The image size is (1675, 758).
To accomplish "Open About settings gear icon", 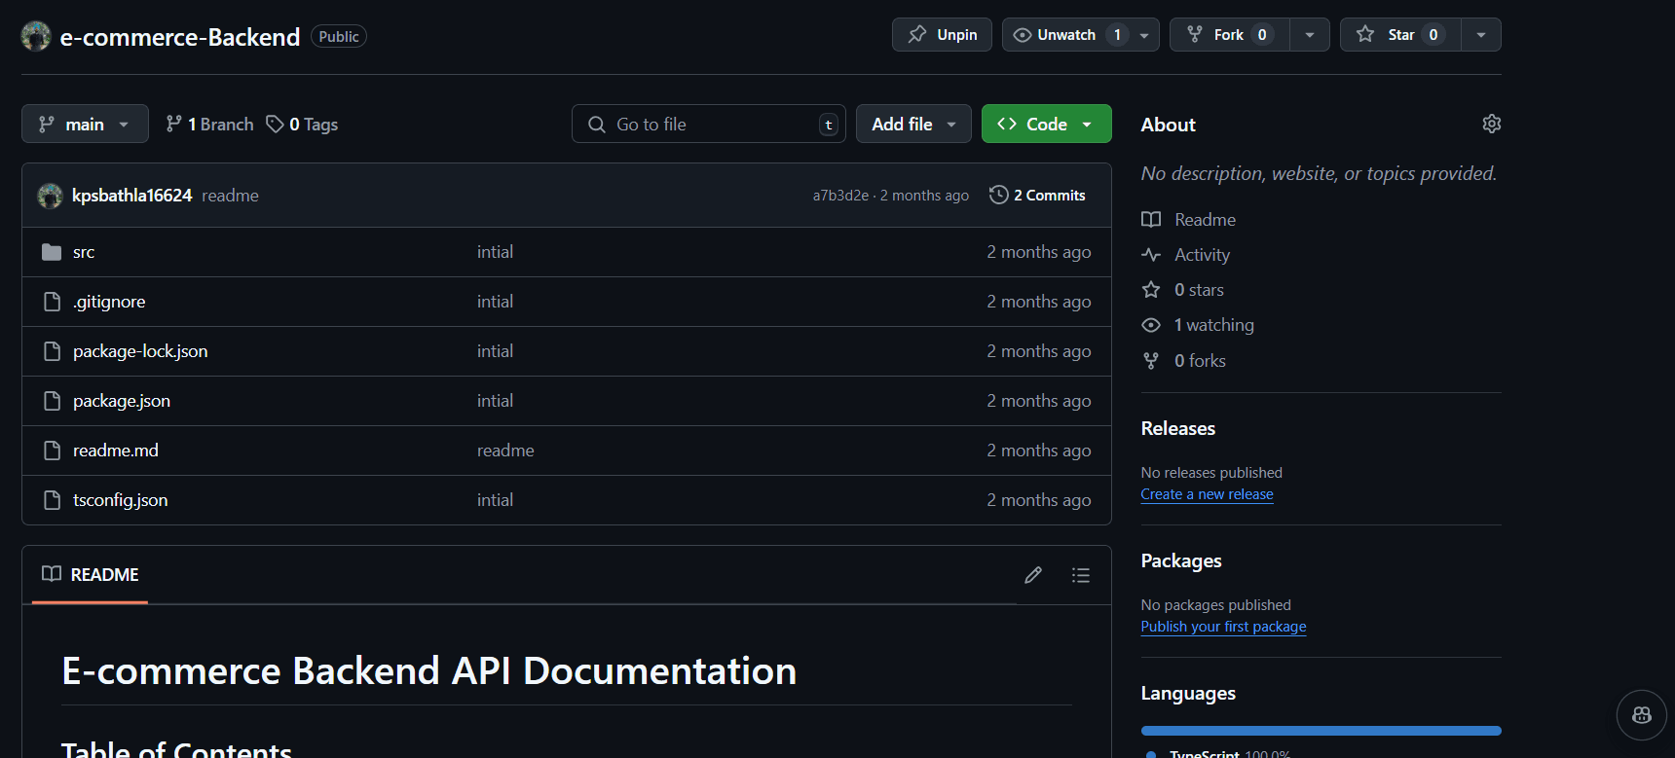I will pos(1491,124).
